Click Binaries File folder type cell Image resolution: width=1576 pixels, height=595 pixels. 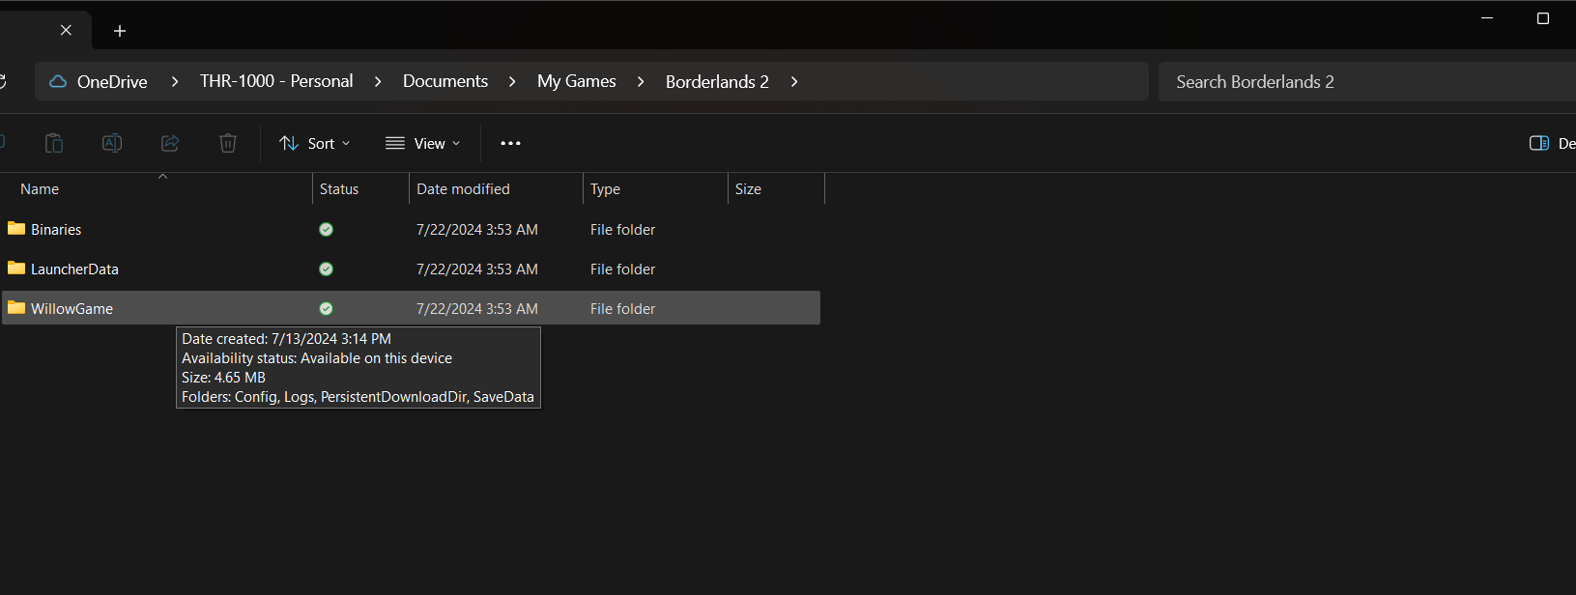coord(622,230)
